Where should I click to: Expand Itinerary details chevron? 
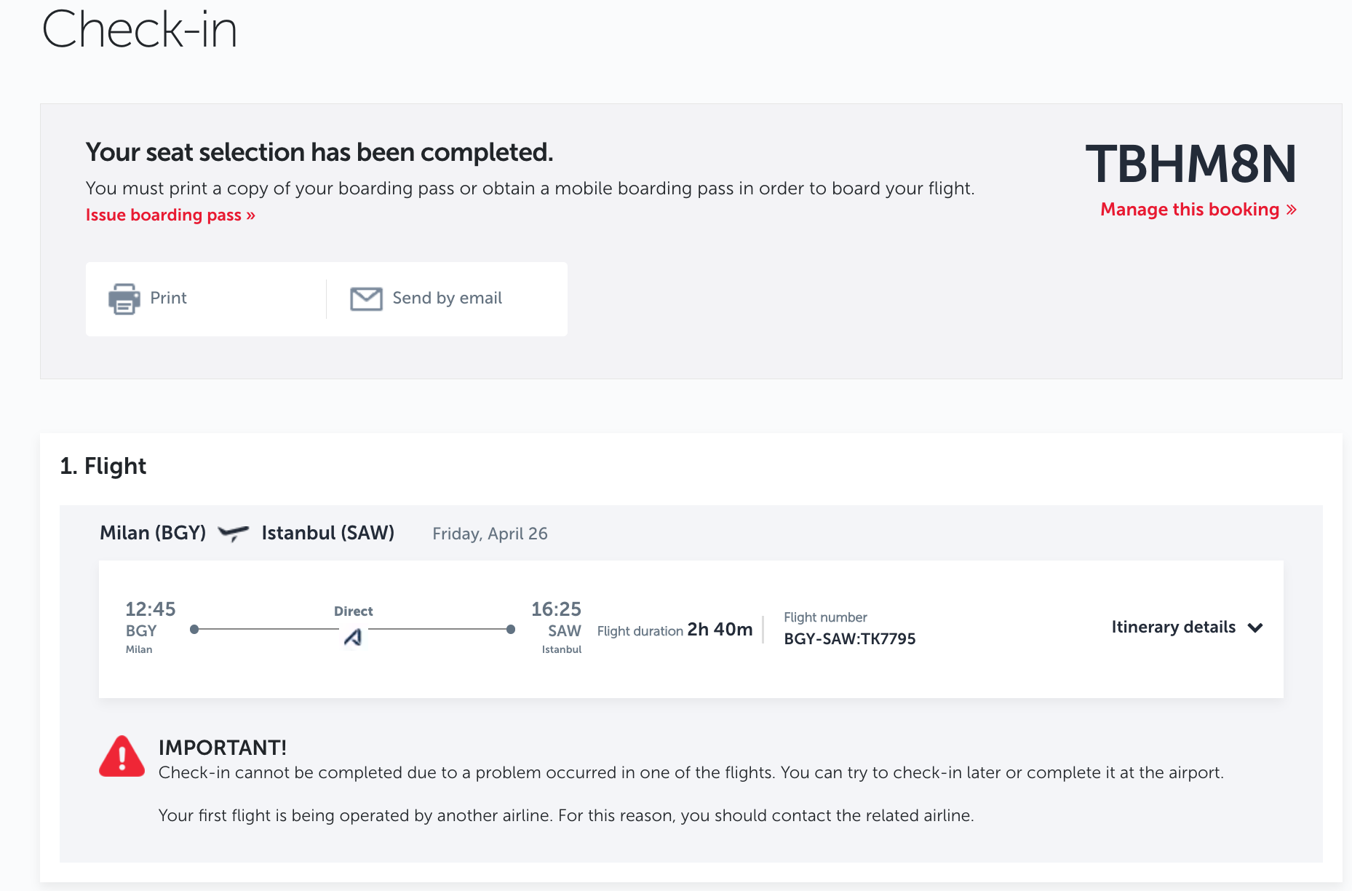1255,627
